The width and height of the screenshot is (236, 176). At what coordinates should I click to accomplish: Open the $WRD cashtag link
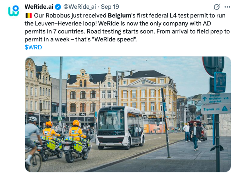tap(33, 47)
